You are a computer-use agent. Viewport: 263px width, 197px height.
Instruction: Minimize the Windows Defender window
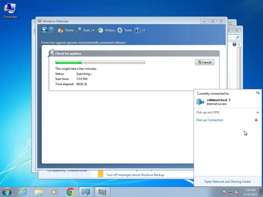pyautogui.click(x=204, y=21)
